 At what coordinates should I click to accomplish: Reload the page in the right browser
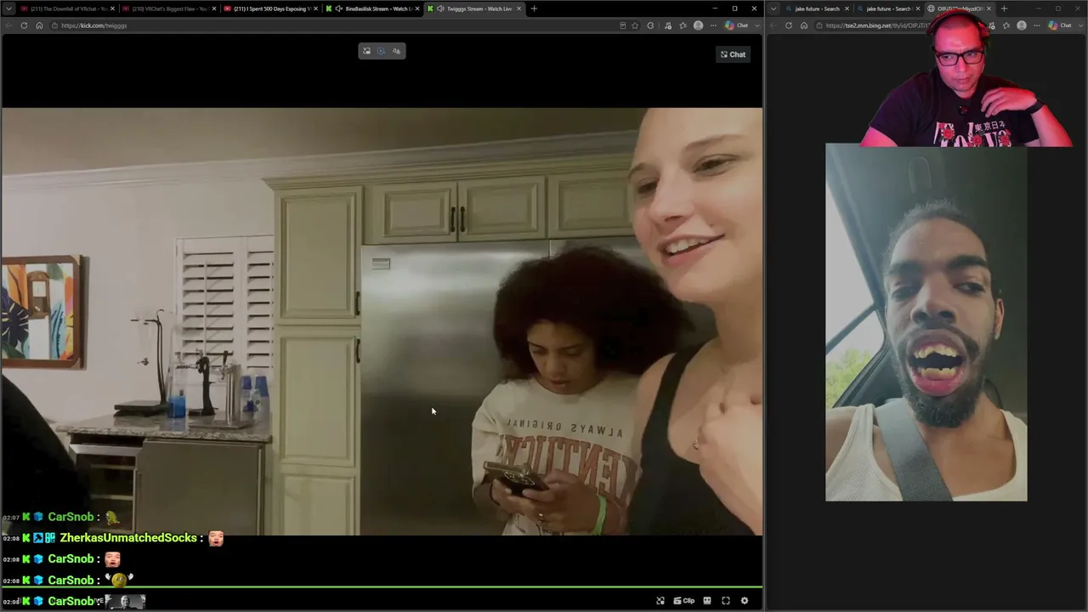pyautogui.click(x=789, y=25)
